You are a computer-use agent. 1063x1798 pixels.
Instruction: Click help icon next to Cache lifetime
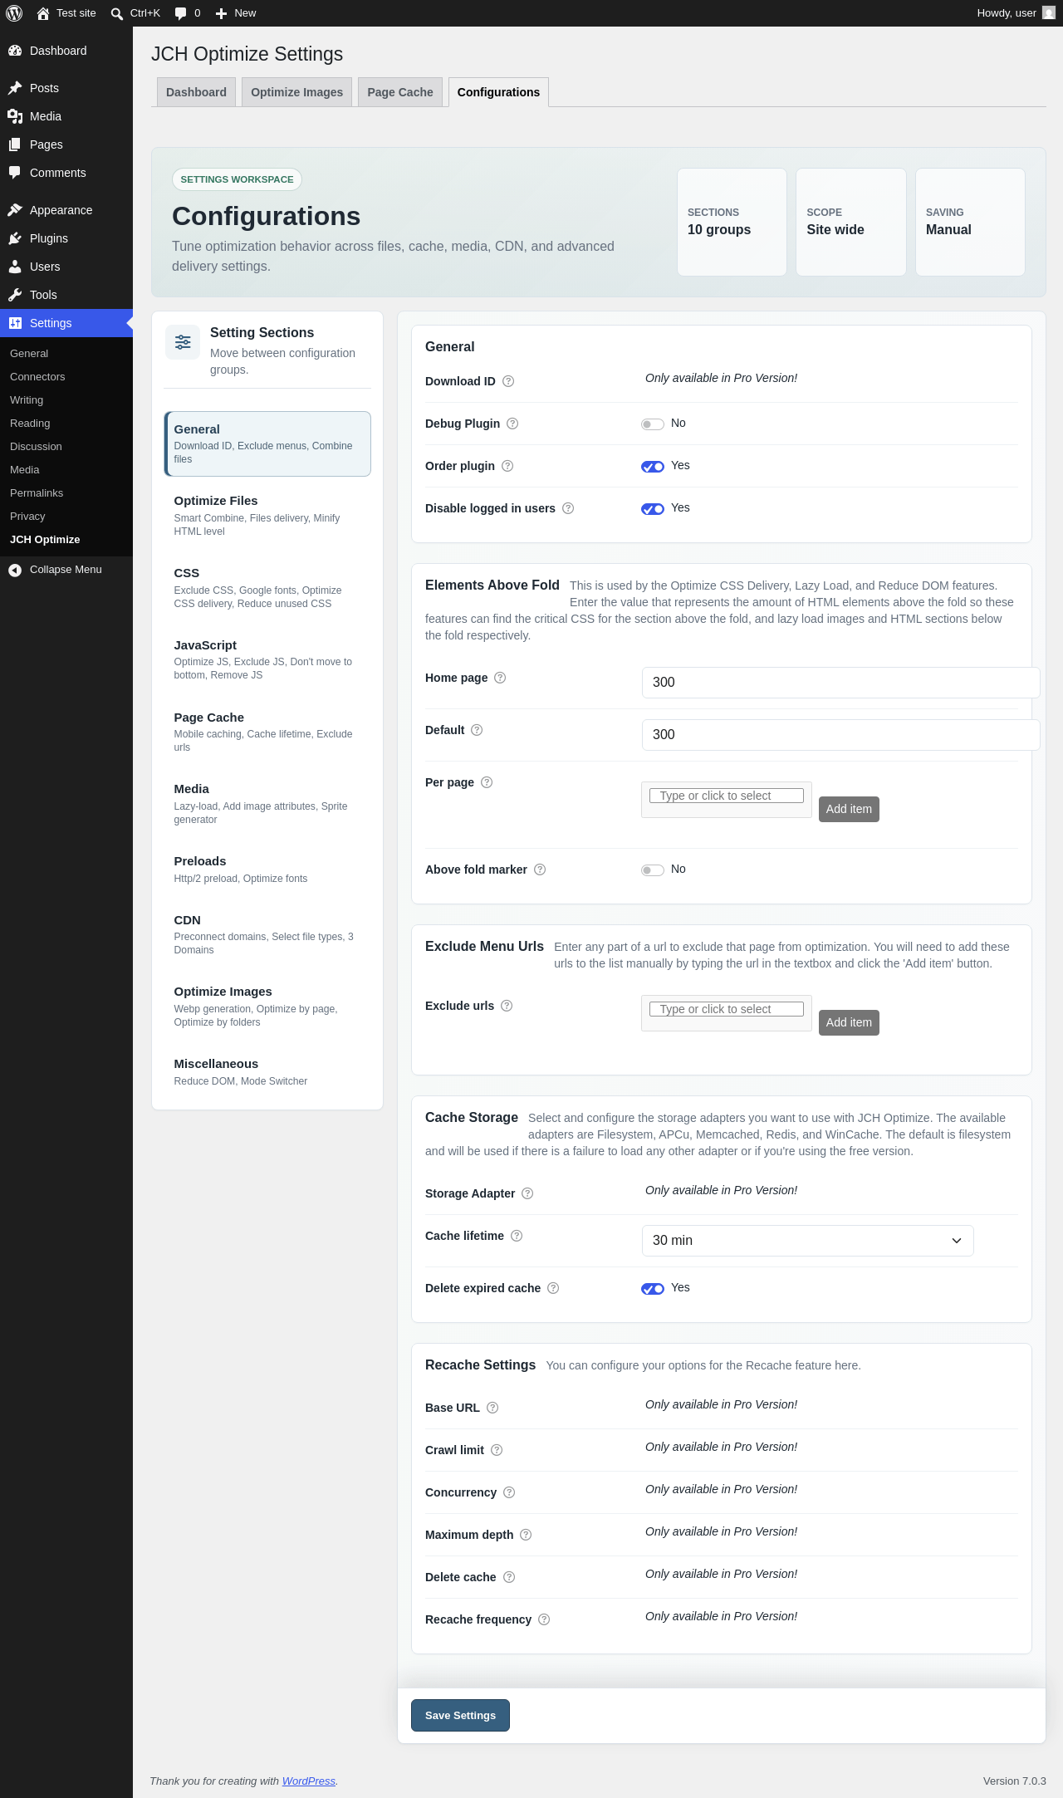point(517,1236)
